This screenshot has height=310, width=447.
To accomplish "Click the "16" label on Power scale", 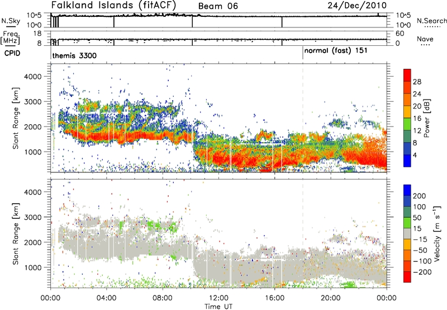I will point(417,119).
